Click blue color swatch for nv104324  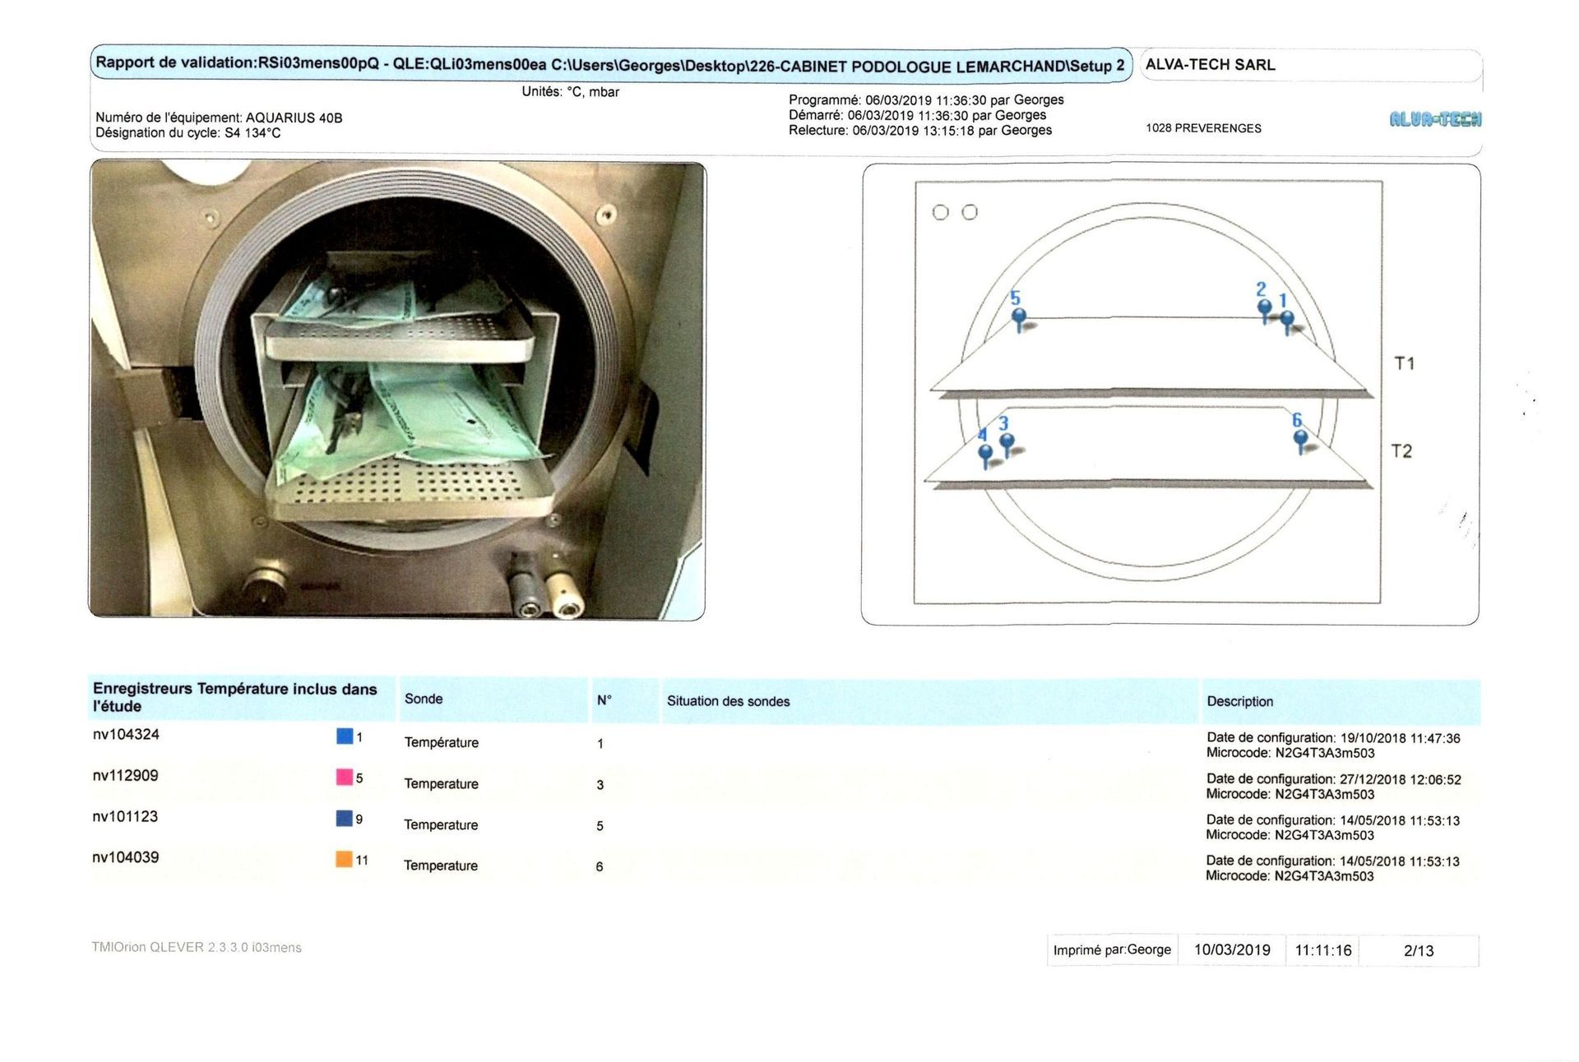[345, 736]
